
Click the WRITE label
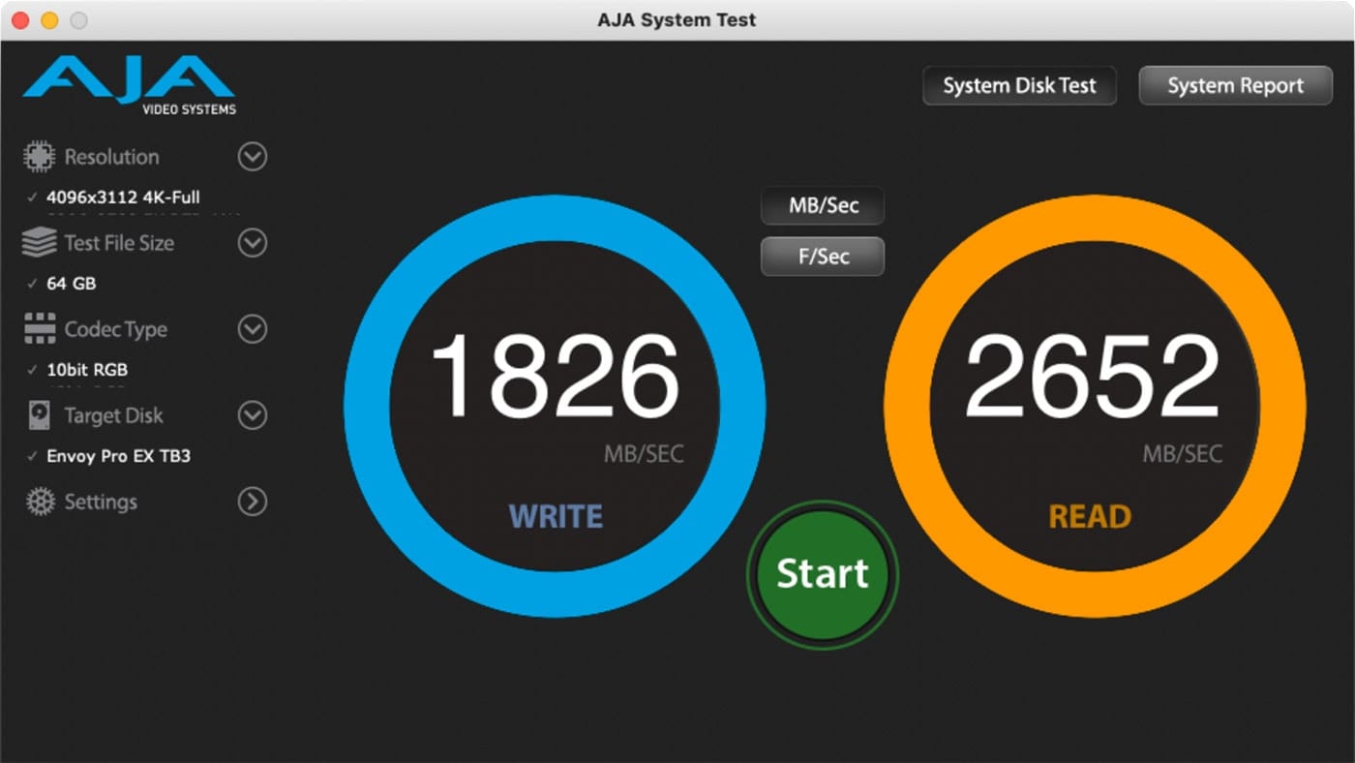pyautogui.click(x=556, y=517)
